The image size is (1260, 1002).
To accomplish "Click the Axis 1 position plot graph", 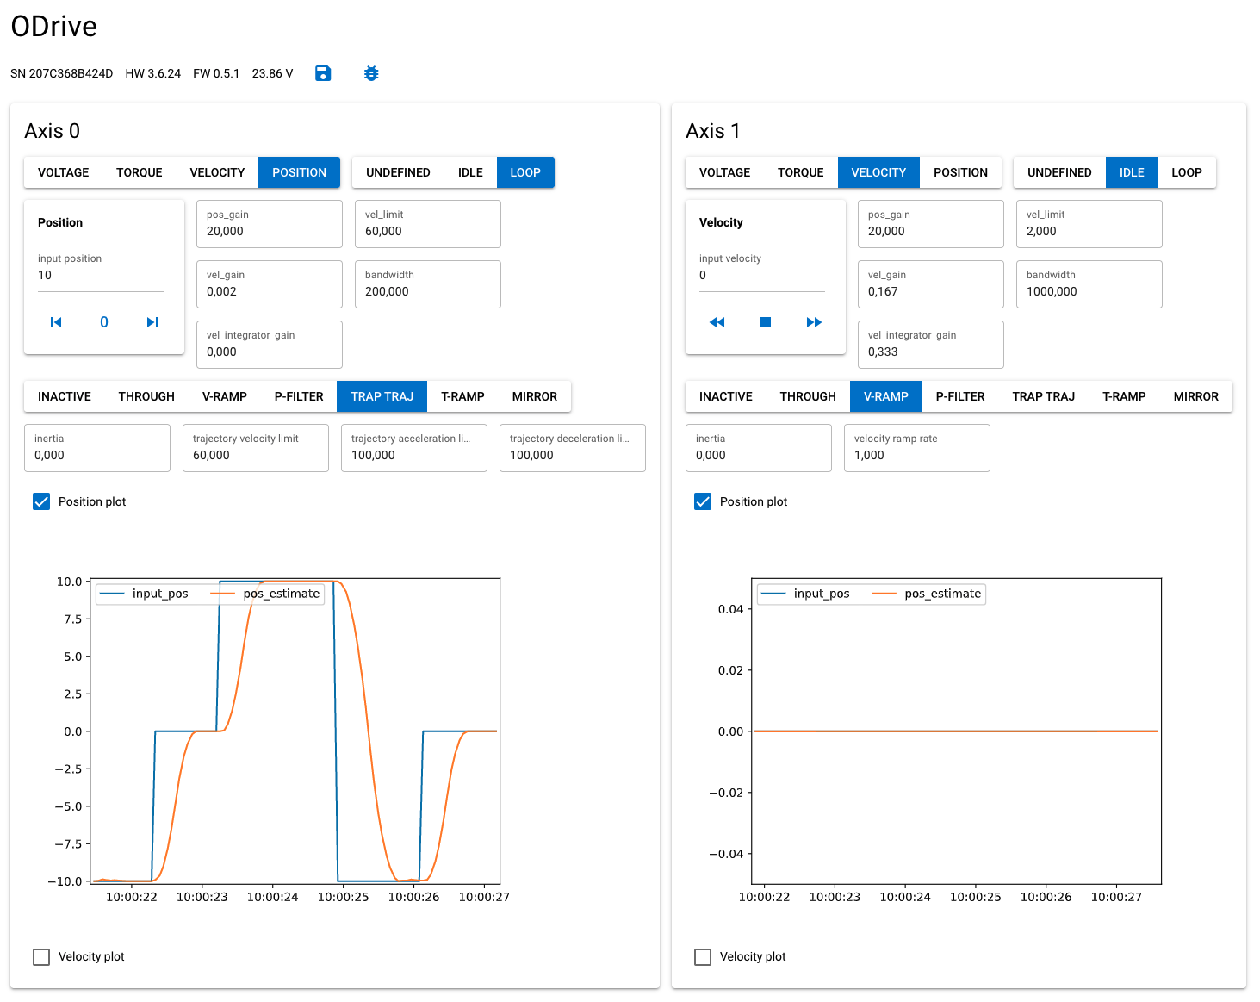I will [x=957, y=731].
